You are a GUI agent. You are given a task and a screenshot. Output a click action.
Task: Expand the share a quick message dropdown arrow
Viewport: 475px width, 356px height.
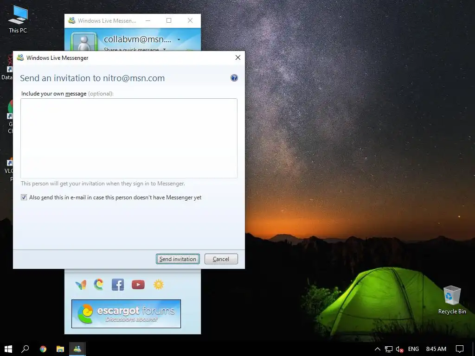[x=165, y=49]
